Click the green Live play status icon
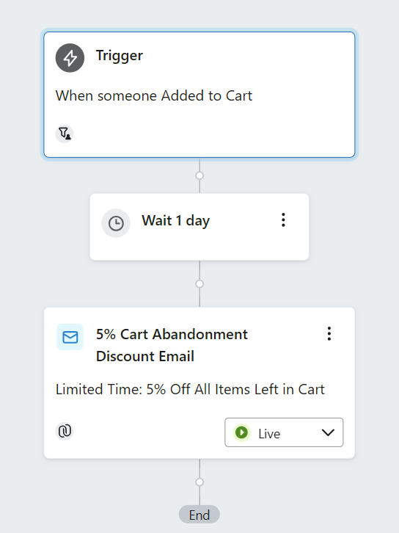The width and height of the screenshot is (399, 533). (241, 432)
